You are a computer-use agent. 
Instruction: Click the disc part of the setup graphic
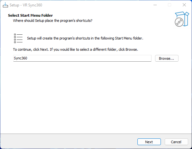(x=179, y=22)
